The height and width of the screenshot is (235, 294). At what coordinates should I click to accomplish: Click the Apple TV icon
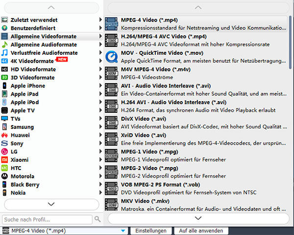[x=4, y=110]
